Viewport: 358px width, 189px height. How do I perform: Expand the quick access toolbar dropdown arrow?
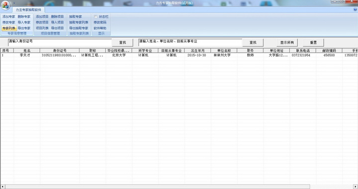[14, 3]
